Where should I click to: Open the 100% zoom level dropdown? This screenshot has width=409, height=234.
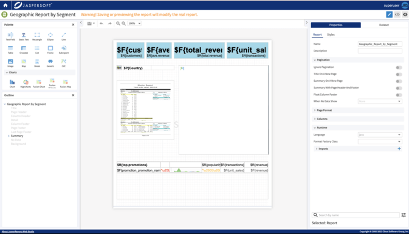pos(134,24)
